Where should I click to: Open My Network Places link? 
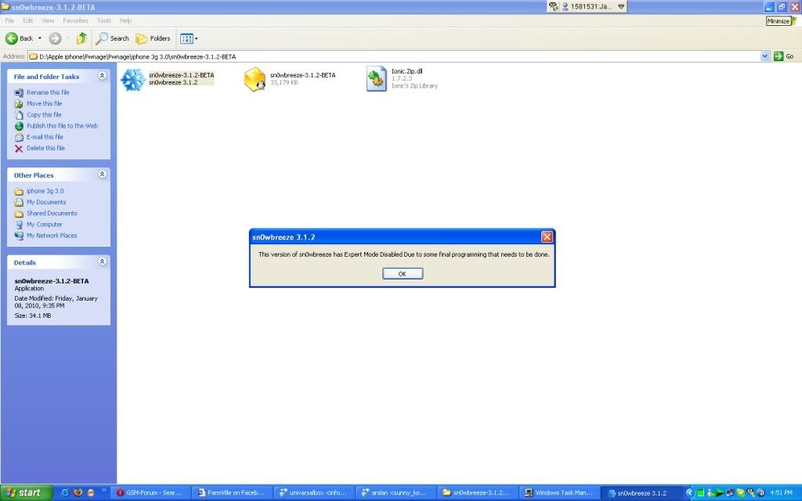coord(52,236)
